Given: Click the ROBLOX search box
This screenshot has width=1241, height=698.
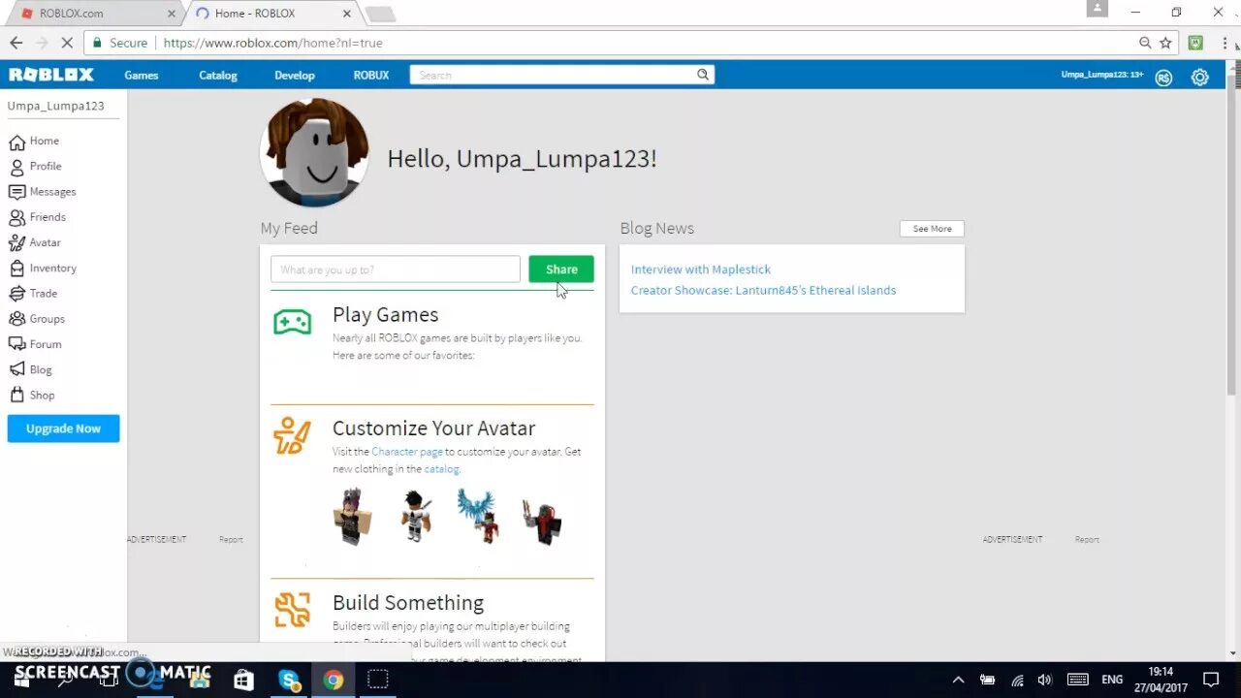Looking at the screenshot, I should [553, 75].
